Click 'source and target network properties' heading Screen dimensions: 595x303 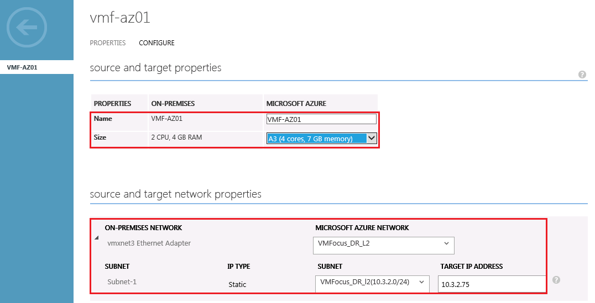click(175, 194)
